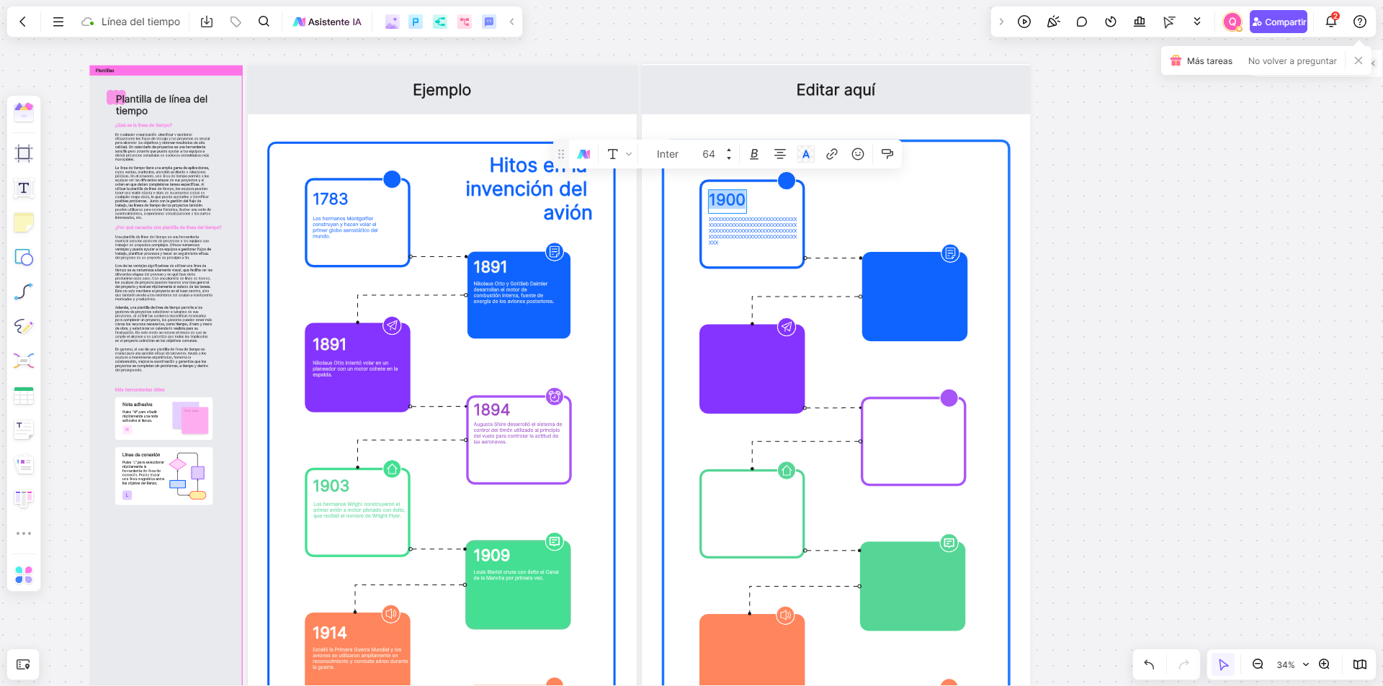
Task: Click the purple chat plugin icon
Action: [x=489, y=22]
